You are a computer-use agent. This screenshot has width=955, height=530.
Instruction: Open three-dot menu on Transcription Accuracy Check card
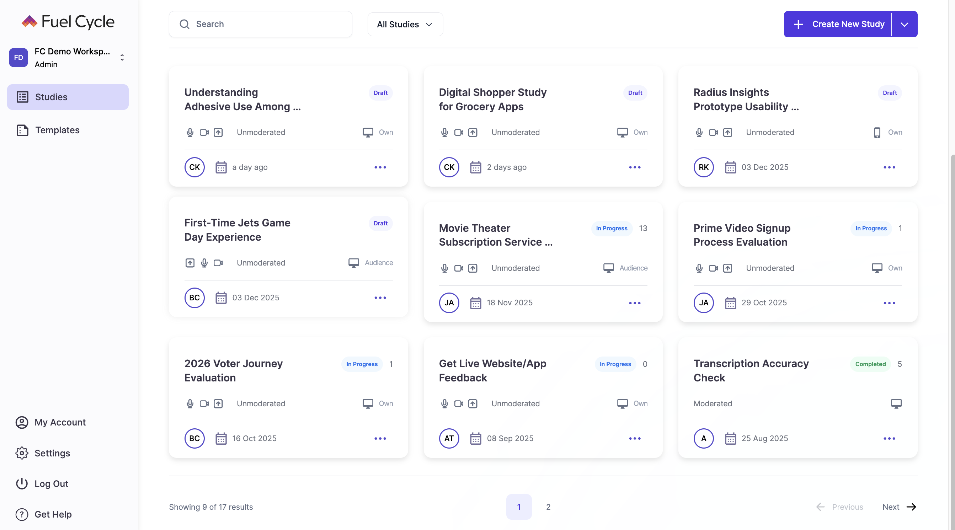(889, 438)
